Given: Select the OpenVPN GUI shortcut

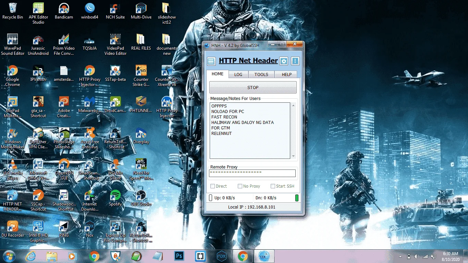Looking at the screenshot, I should tap(64, 169).
